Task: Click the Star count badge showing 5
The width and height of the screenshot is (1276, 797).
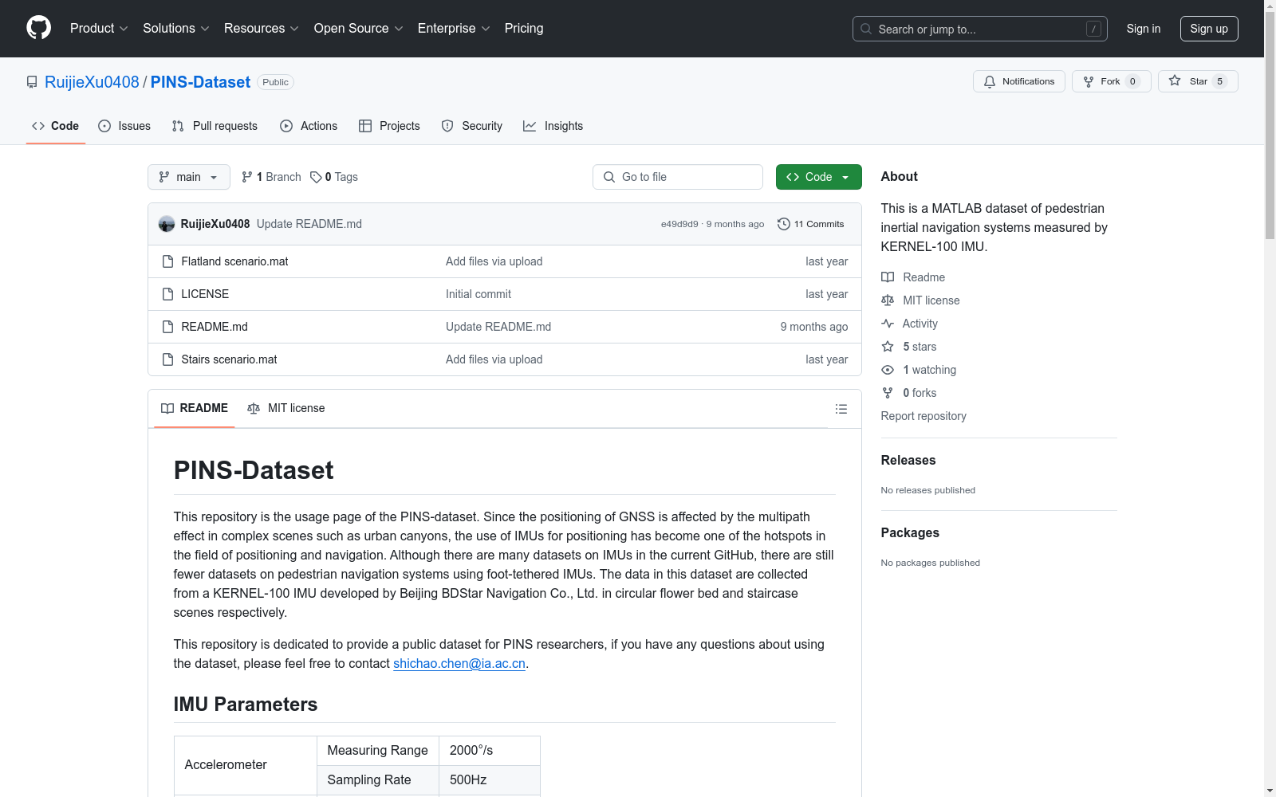Action: tap(1219, 81)
